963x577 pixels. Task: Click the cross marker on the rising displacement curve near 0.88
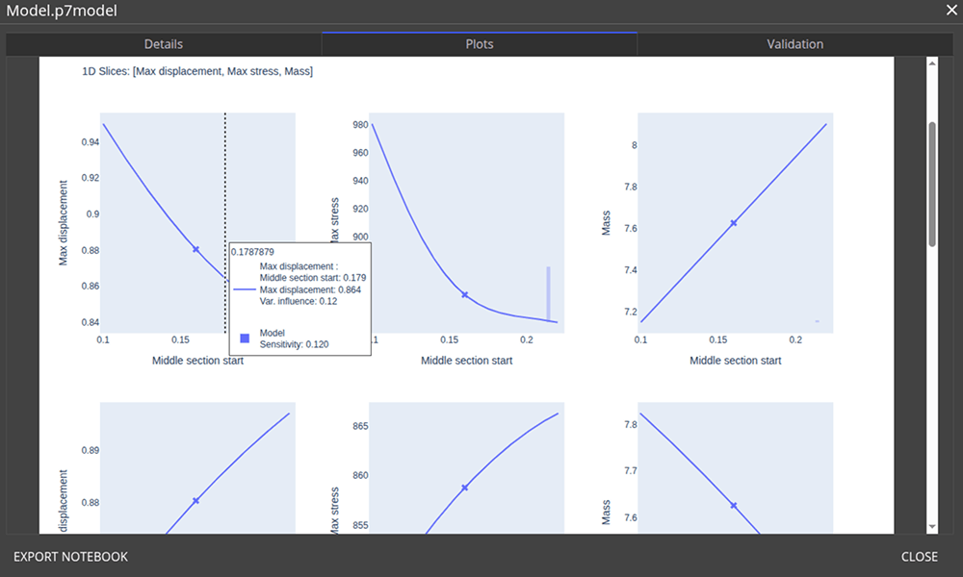coord(195,500)
